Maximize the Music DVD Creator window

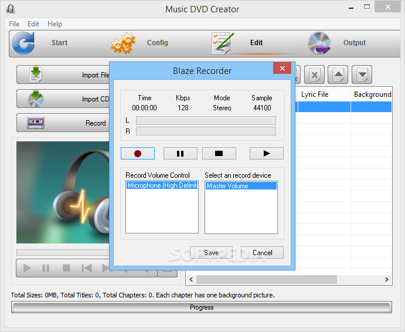tap(367, 7)
